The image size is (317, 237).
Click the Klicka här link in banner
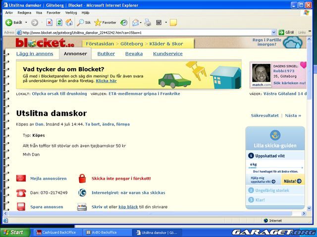click(106, 80)
